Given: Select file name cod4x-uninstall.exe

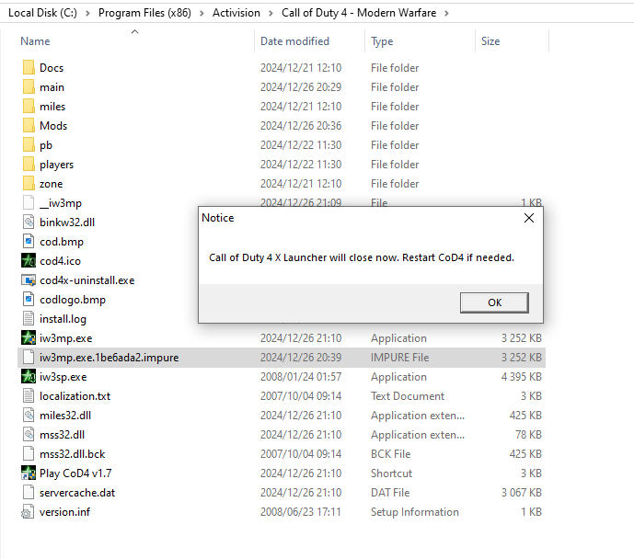Looking at the screenshot, I should 86,280.
